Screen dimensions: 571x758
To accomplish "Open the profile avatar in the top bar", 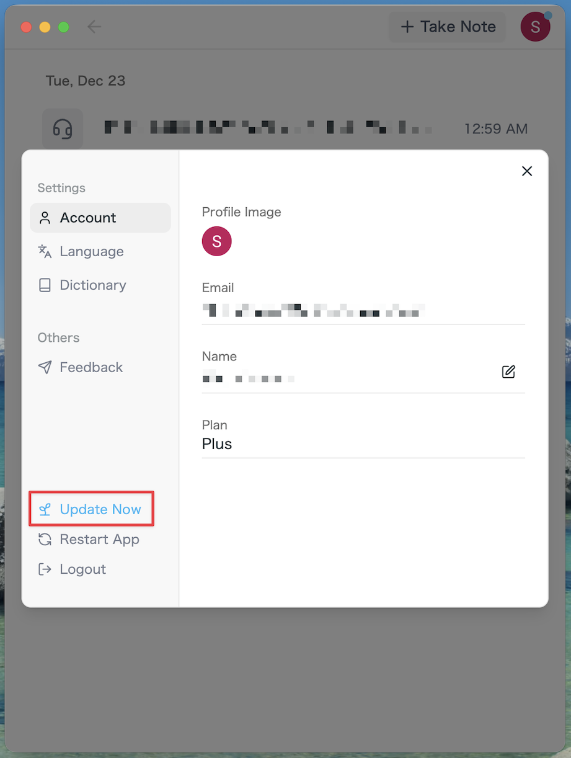I will [534, 27].
